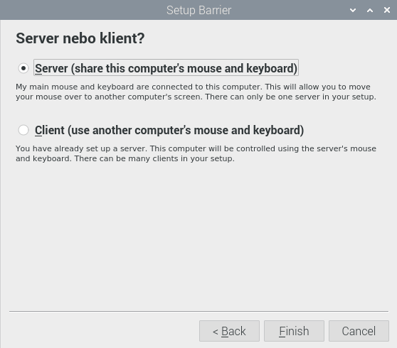Maximize window using up-chevron icon
The image size is (397, 348).
[x=370, y=10]
